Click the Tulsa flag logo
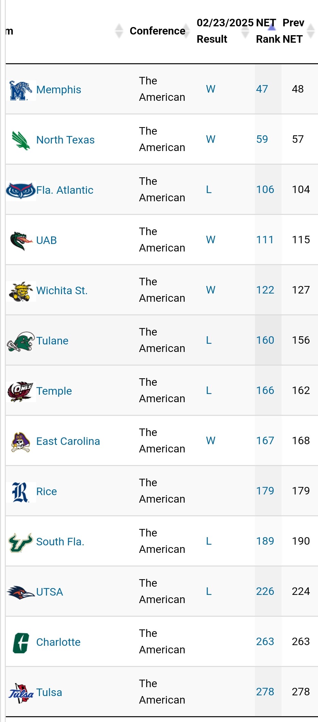The image size is (318, 722). [20, 693]
